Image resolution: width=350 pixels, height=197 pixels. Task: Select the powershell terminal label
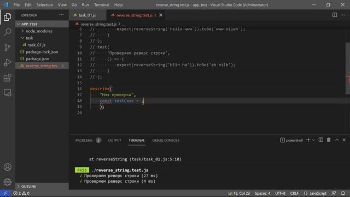click(291, 140)
